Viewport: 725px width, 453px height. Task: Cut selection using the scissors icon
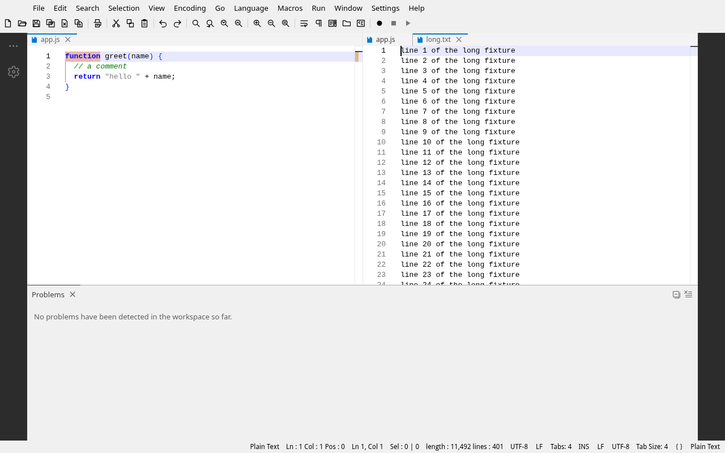click(x=116, y=23)
